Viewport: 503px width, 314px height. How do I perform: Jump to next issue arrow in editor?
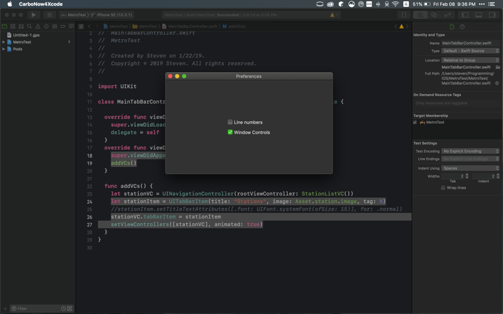point(407,26)
